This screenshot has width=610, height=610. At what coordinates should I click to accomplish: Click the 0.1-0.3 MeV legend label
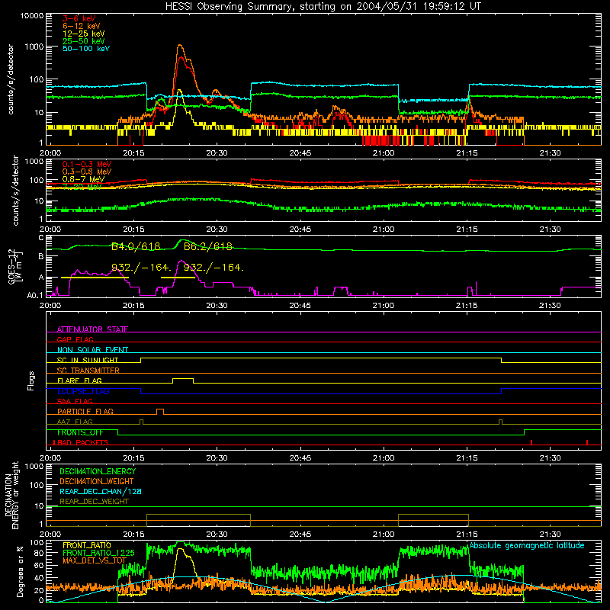(87, 164)
